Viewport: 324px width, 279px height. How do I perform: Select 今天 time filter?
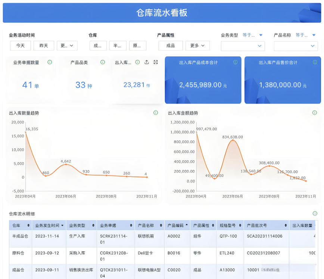pyautogui.click(x=21, y=46)
